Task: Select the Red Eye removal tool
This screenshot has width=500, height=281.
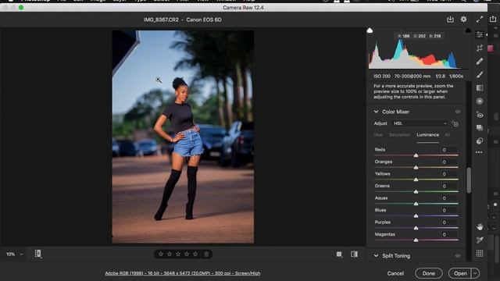Action: click(x=480, y=115)
